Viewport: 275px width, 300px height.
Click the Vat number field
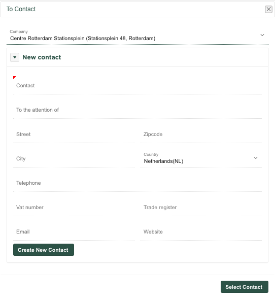(x=74, y=208)
